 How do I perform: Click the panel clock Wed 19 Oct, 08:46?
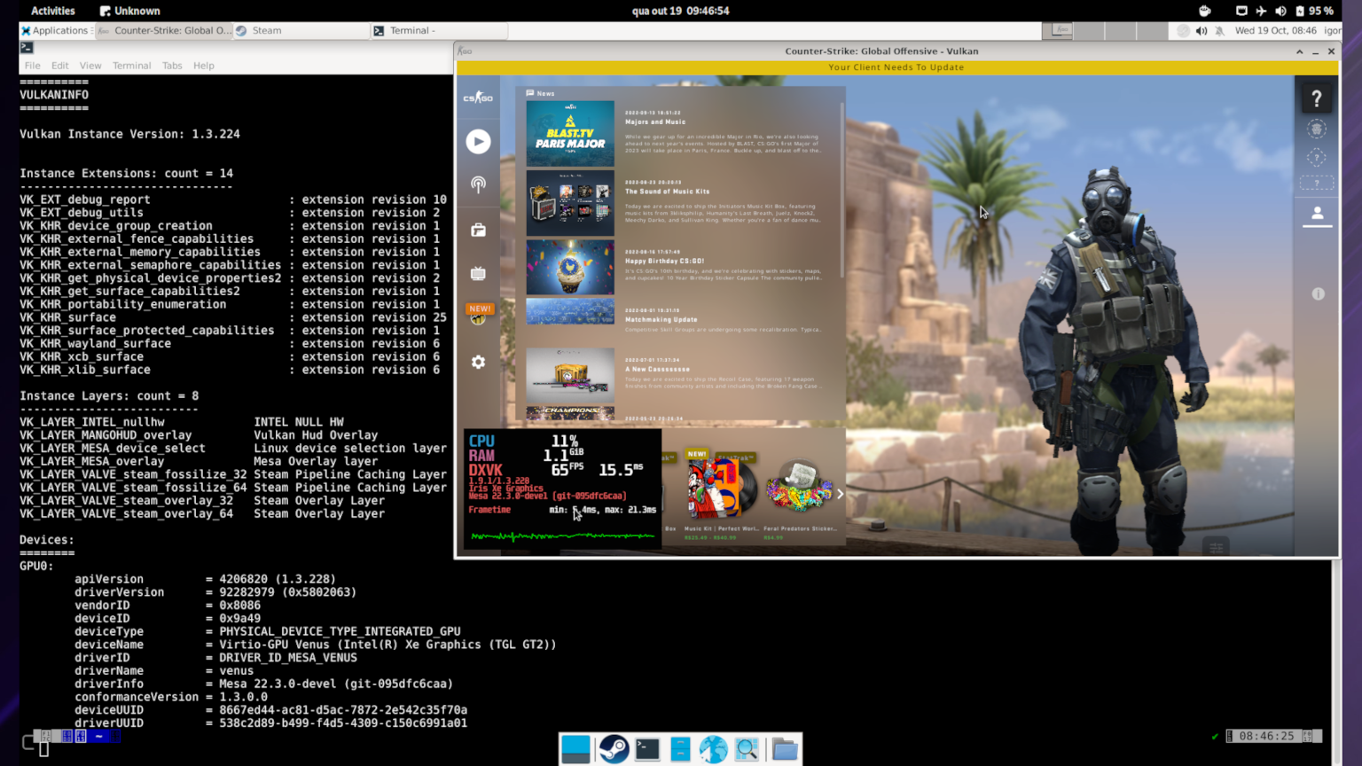[1275, 30]
